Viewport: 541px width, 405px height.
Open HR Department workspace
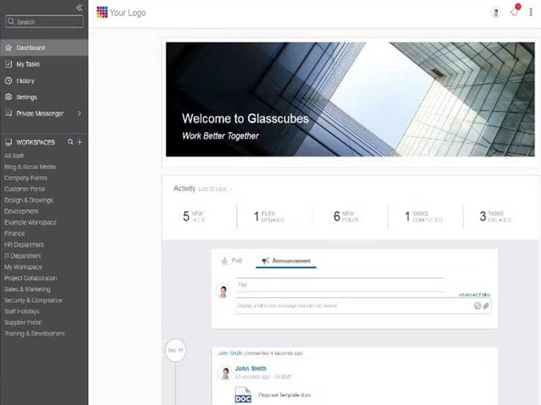tap(24, 244)
